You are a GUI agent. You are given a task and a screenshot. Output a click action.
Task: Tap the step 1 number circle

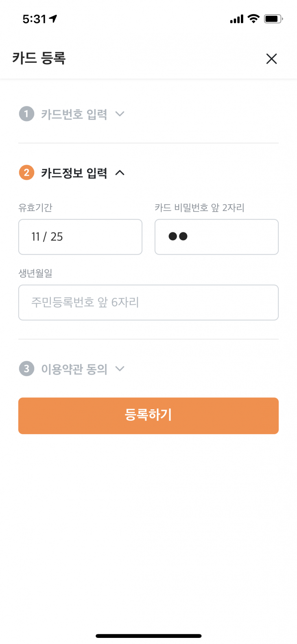point(26,114)
